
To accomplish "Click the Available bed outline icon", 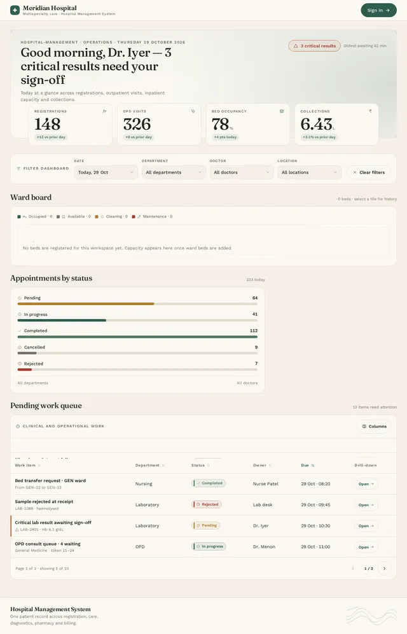I will click(64, 217).
